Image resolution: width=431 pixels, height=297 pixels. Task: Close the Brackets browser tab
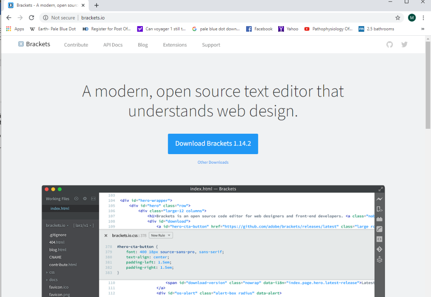tap(83, 5)
